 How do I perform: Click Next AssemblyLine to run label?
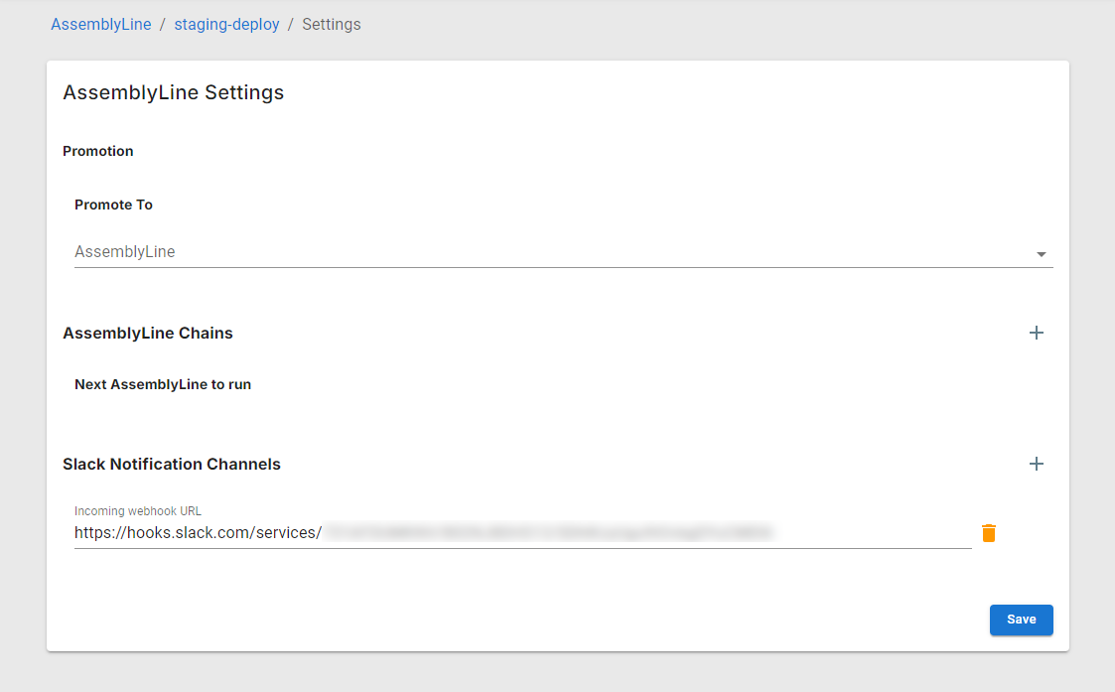[163, 384]
